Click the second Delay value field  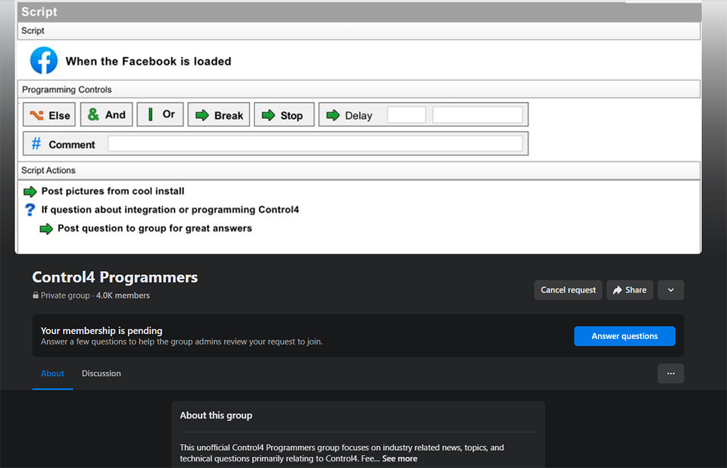coord(478,114)
